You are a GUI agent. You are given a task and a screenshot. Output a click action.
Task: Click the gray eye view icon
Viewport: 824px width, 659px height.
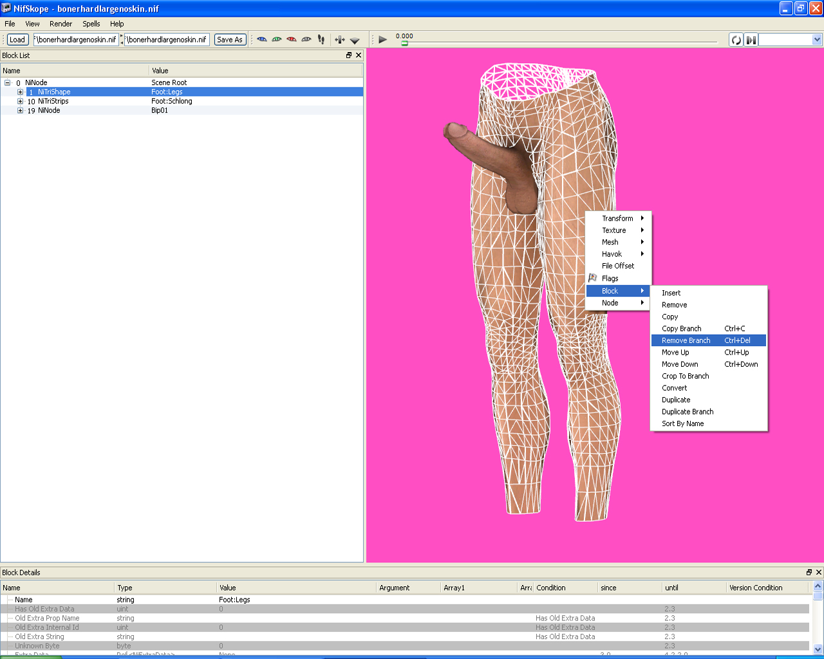click(306, 39)
